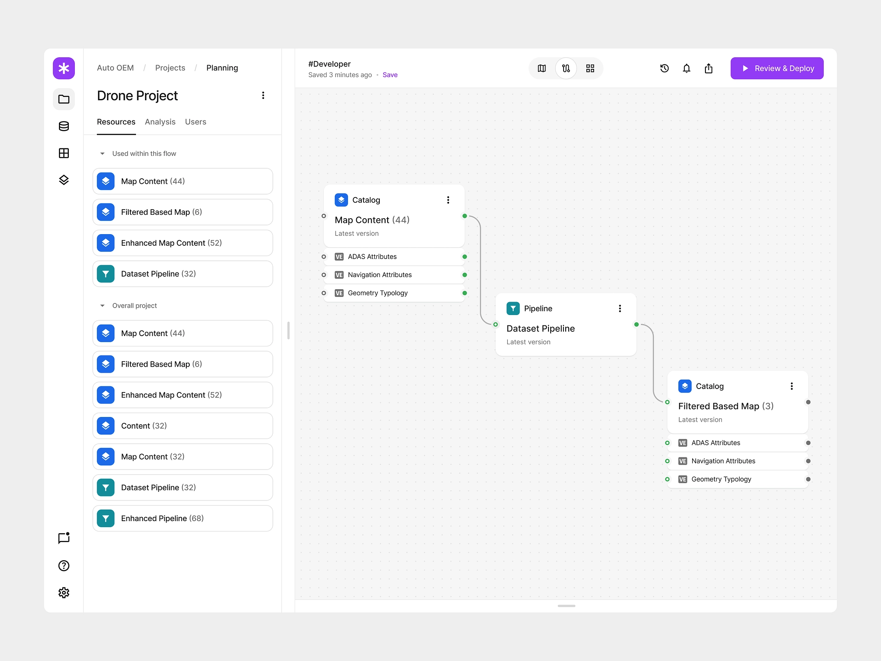Click the notifications bell icon
The image size is (881, 661).
tap(687, 68)
